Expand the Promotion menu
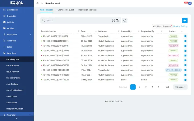Image resolution: width=194 pixels, height=121 pixels. (x=30, y=34)
